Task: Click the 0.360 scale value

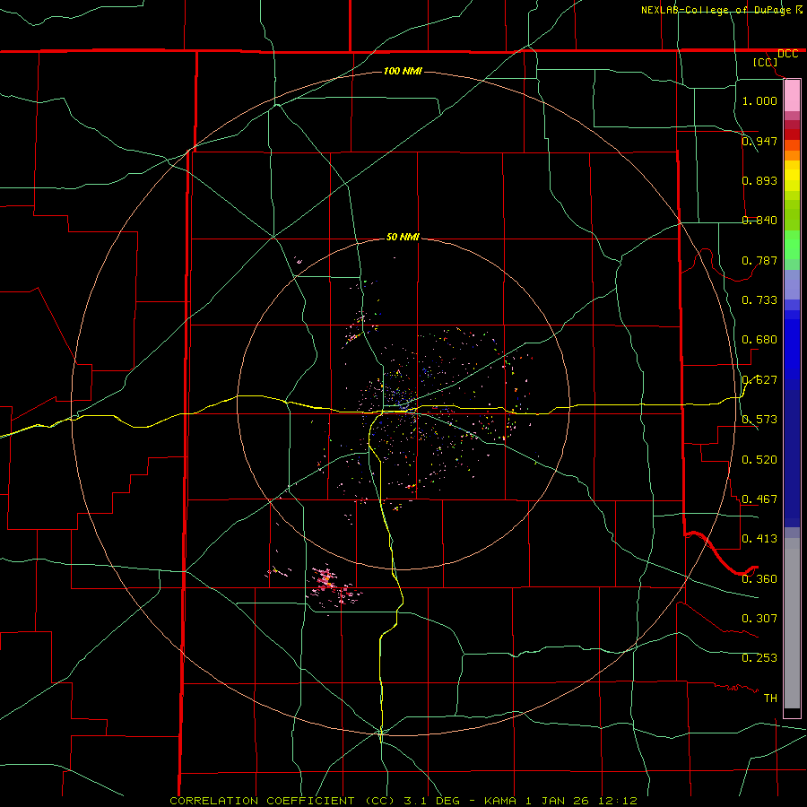Action: (759, 578)
